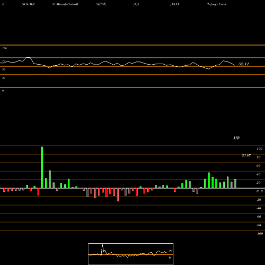Click the deepest red histogram bar

pyautogui.click(x=118, y=195)
